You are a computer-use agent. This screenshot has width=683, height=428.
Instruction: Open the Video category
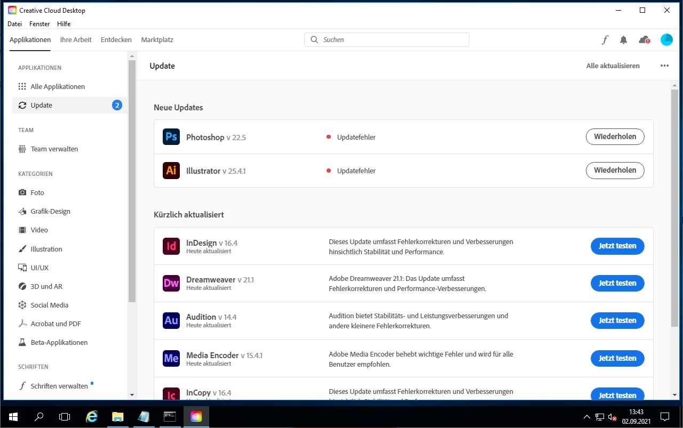[69, 230]
